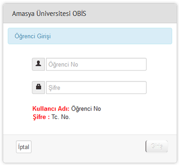Click the red Kullancı Adı label
The width and height of the screenshot is (179, 165).
pos(51,109)
